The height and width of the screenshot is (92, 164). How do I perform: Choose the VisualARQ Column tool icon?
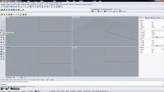pos(9,10)
